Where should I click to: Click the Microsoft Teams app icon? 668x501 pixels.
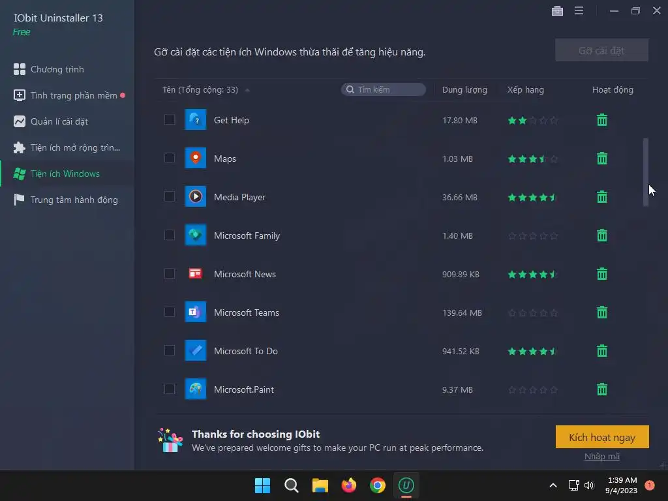[196, 312]
